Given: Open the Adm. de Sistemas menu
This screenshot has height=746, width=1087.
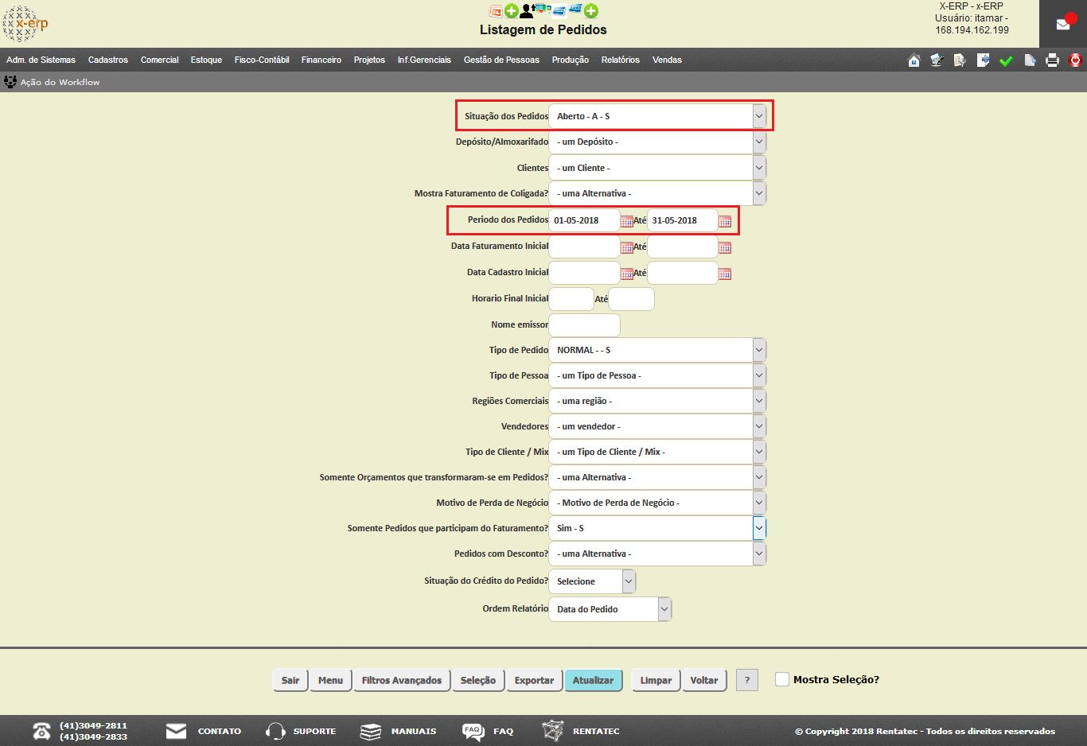Looking at the screenshot, I should coord(41,60).
